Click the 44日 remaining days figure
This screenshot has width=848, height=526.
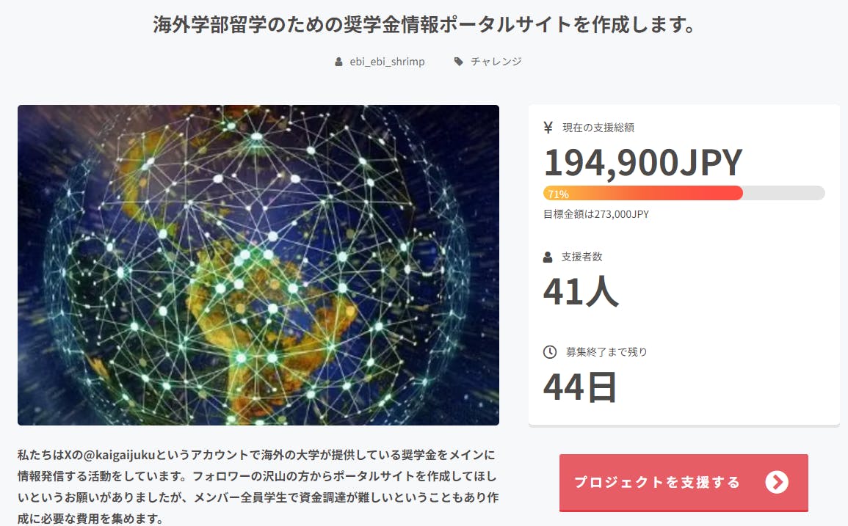[579, 387]
